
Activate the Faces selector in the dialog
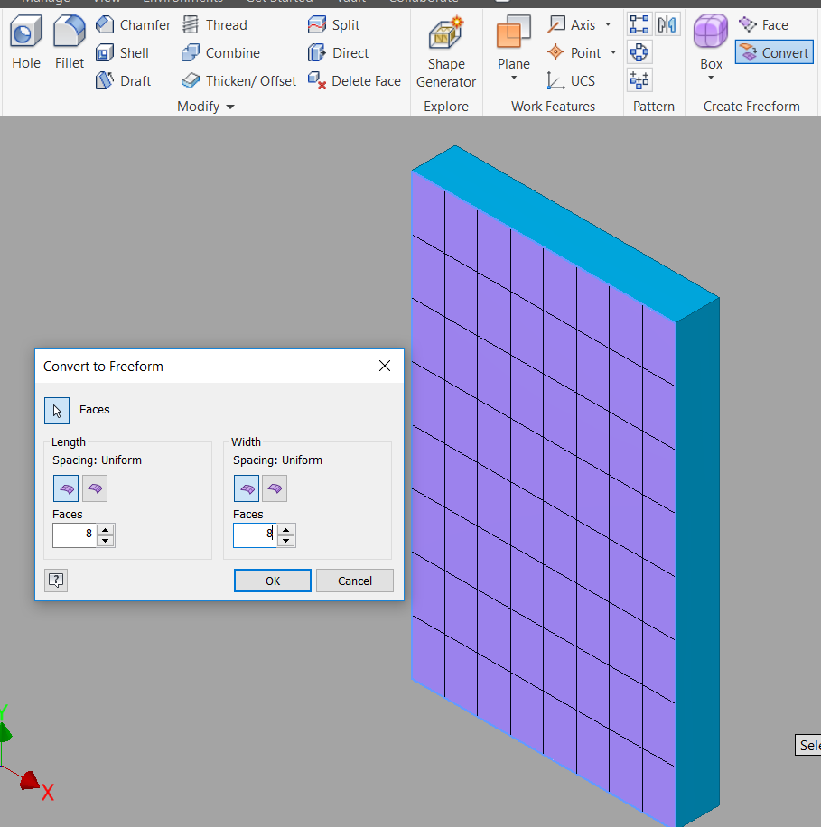[57, 410]
